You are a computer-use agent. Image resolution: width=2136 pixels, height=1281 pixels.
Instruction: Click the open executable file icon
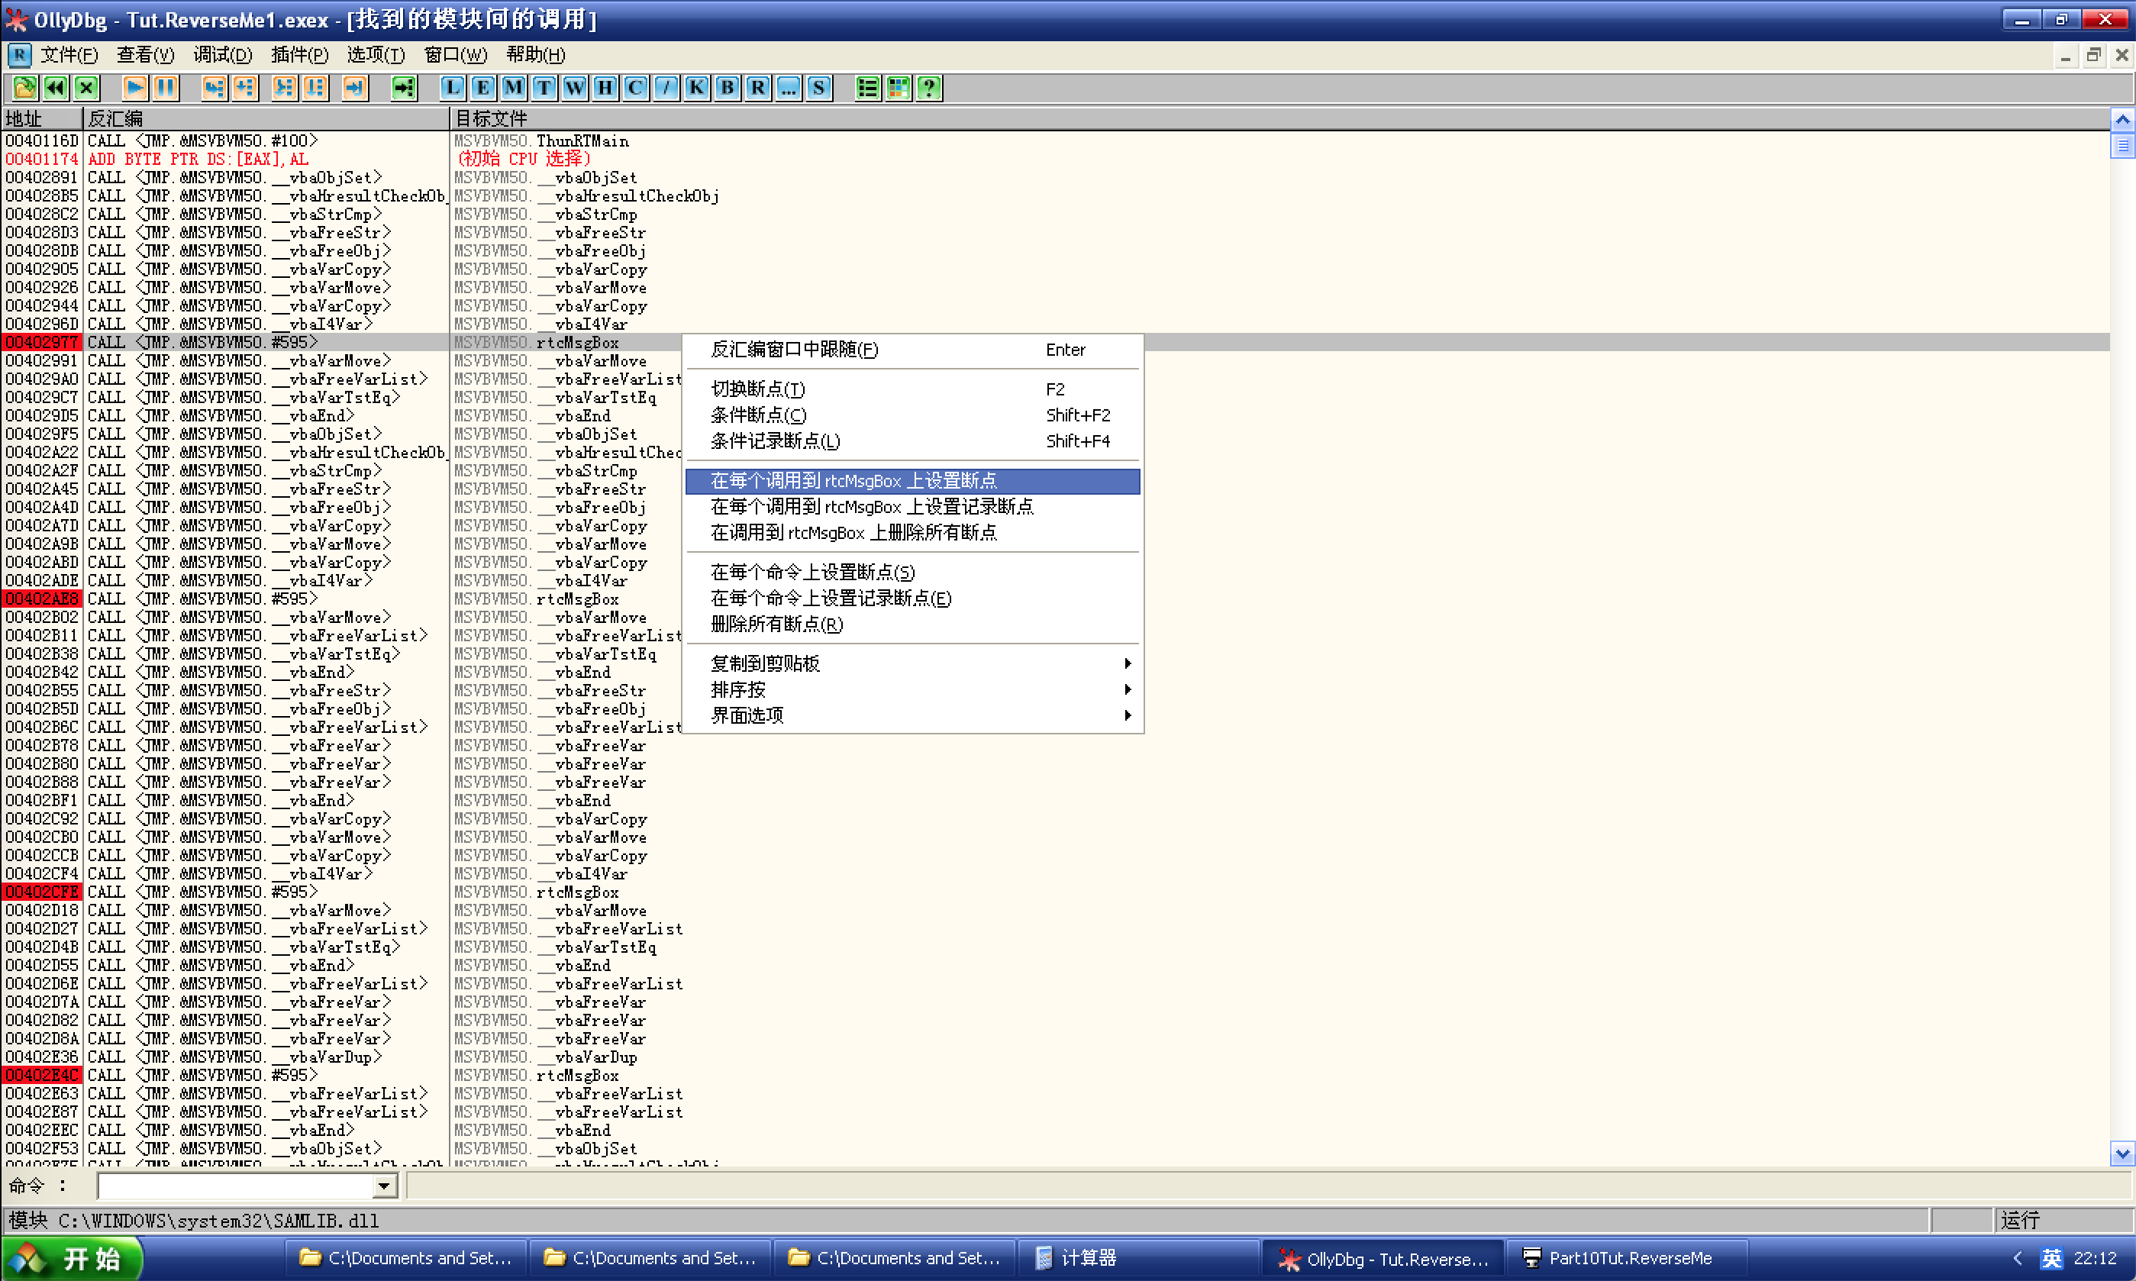click(x=24, y=87)
